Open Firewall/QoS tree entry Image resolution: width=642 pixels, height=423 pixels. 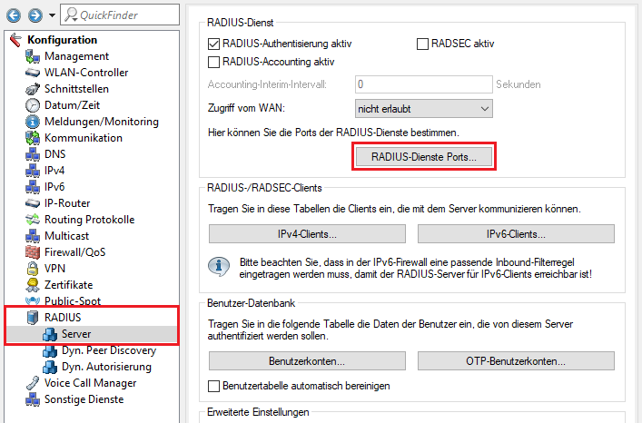coord(75,252)
